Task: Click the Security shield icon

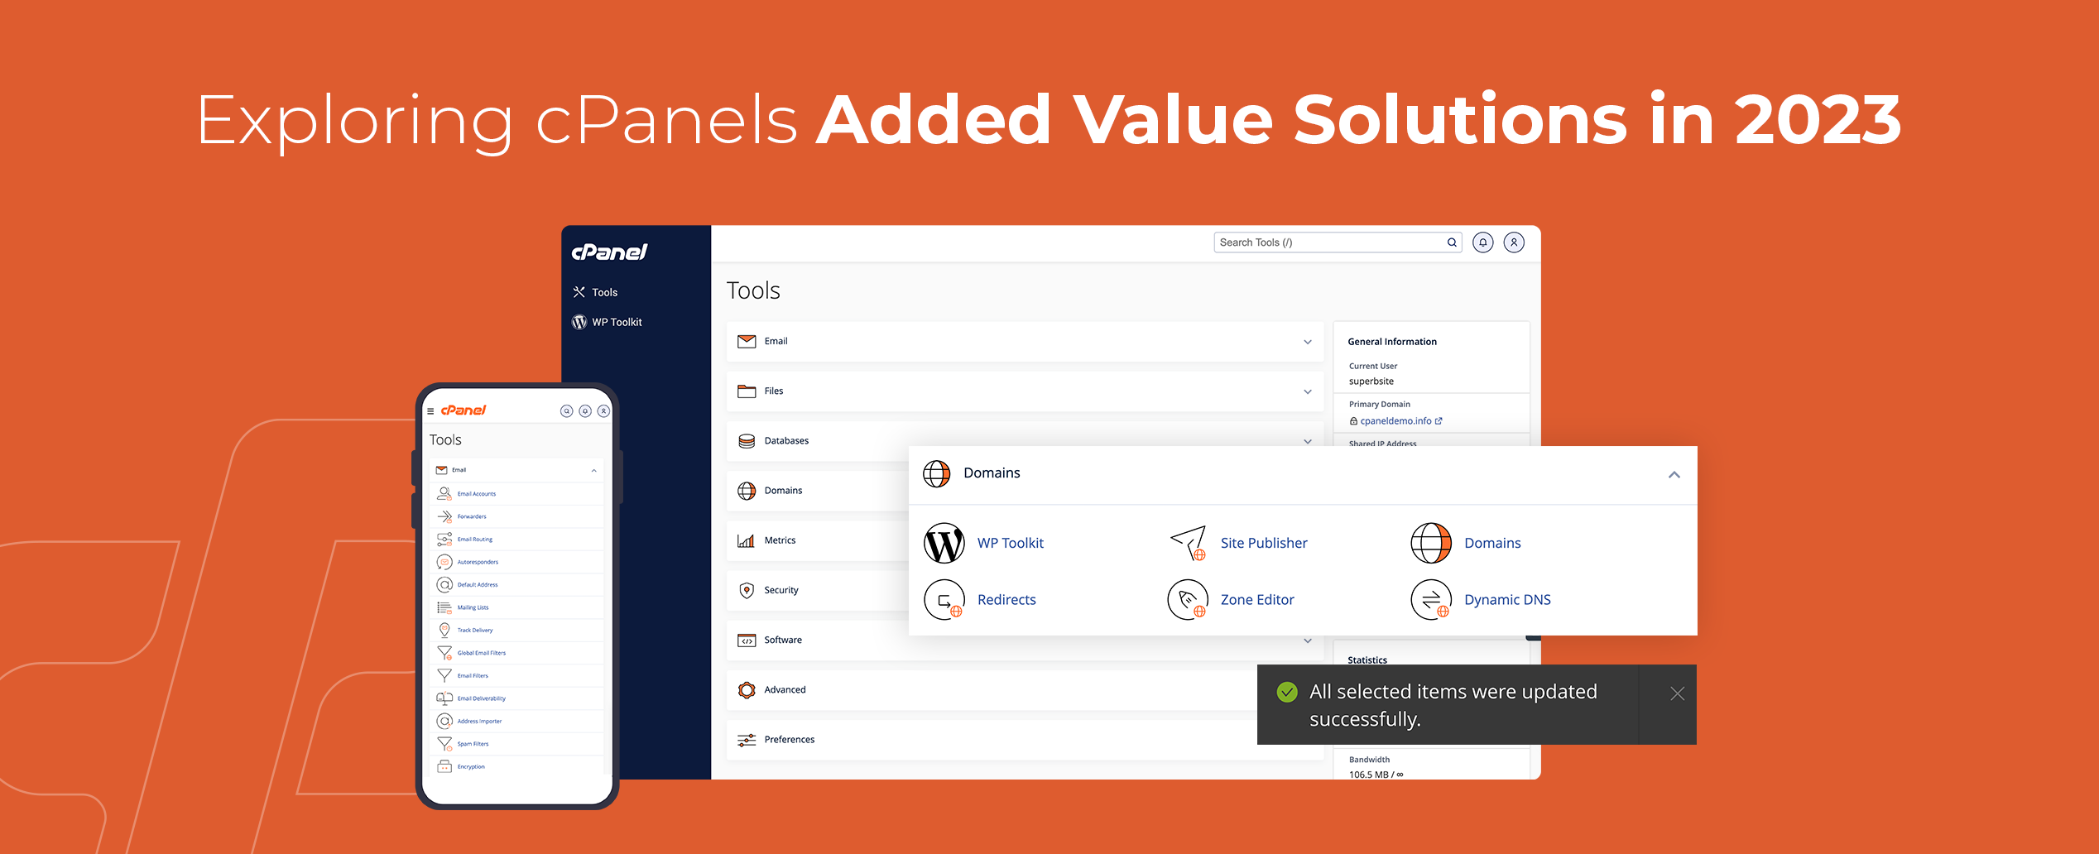Action: (x=747, y=590)
